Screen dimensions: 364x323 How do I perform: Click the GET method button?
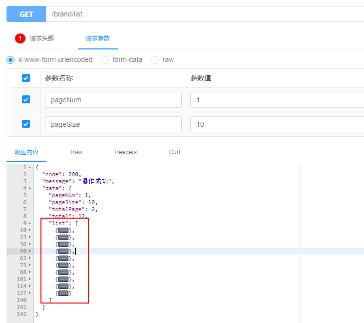coord(26,14)
